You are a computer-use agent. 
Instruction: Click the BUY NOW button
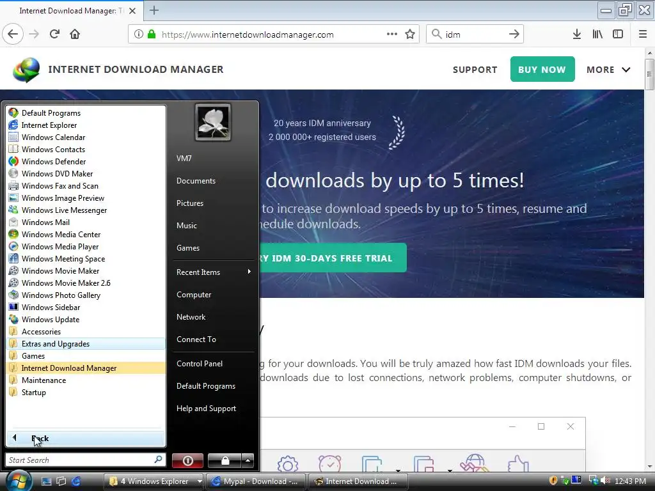pyautogui.click(x=542, y=69)
